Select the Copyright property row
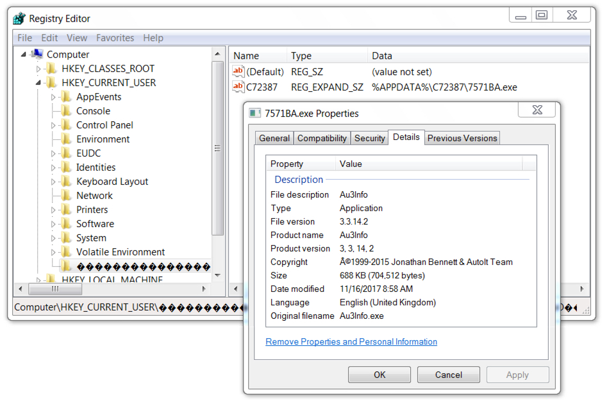The image size is (602, 401). [x=401, y=262]
